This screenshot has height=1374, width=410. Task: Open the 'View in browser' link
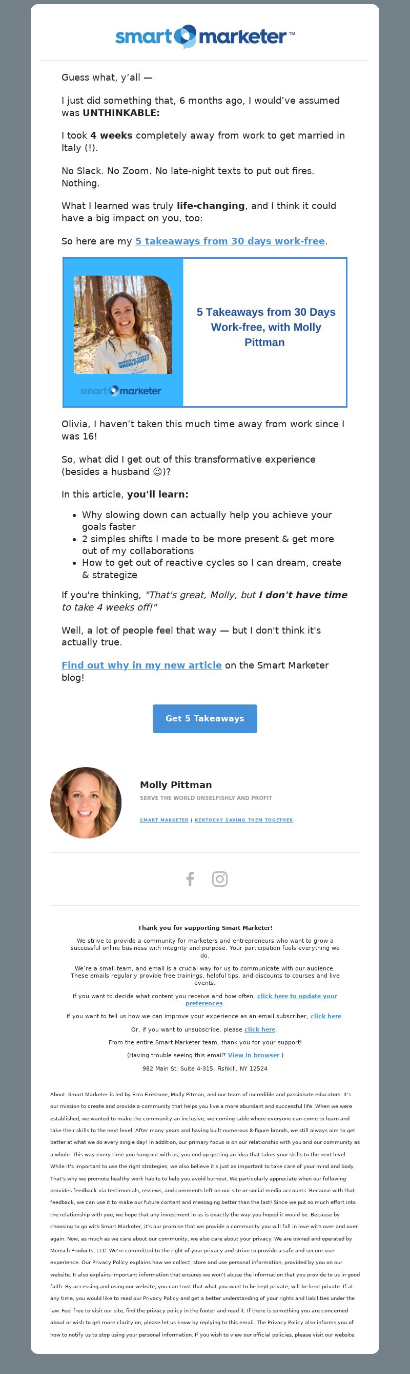(254, 1055)
